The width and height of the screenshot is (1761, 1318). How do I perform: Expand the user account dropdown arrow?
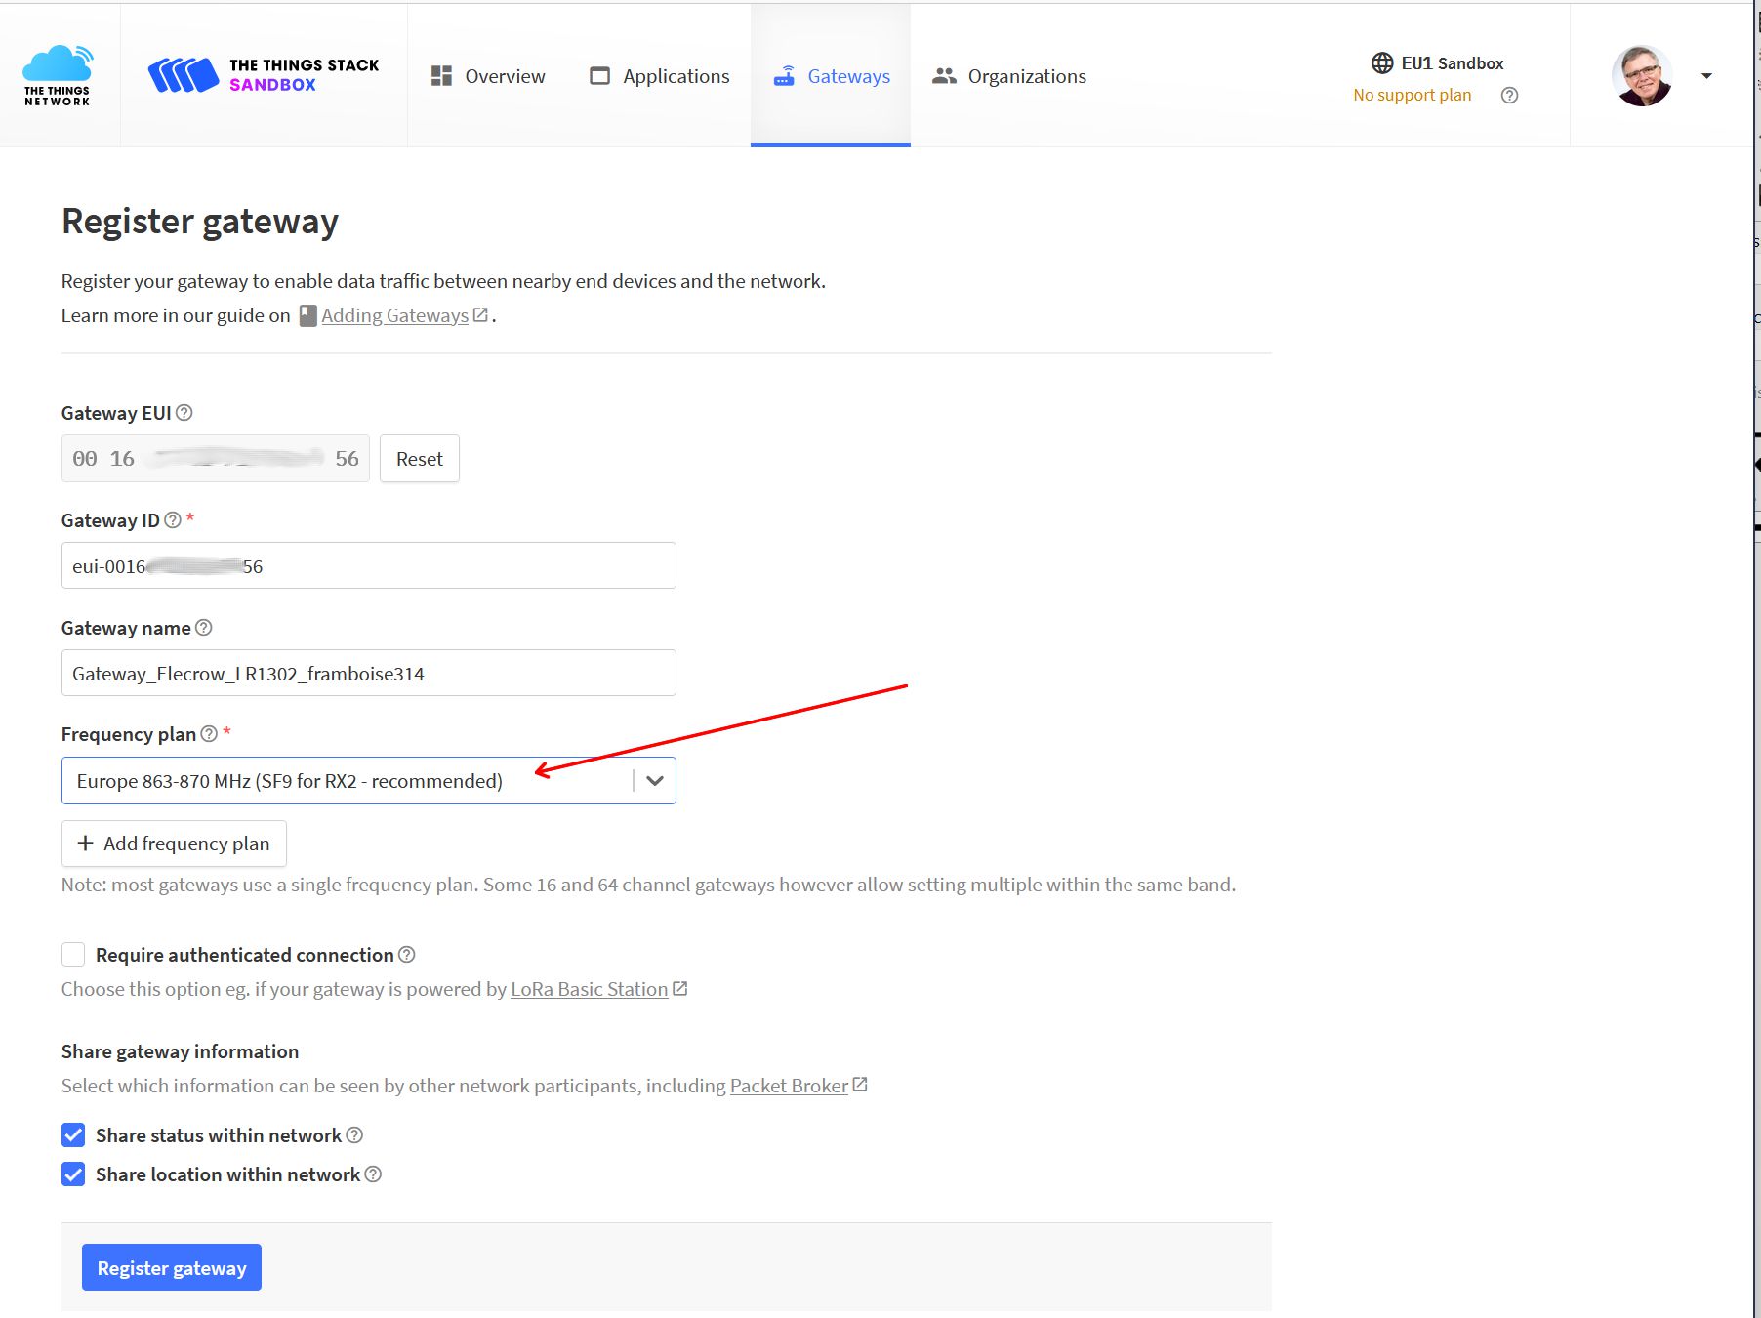pyautogui.click(x=1706, y=76)
